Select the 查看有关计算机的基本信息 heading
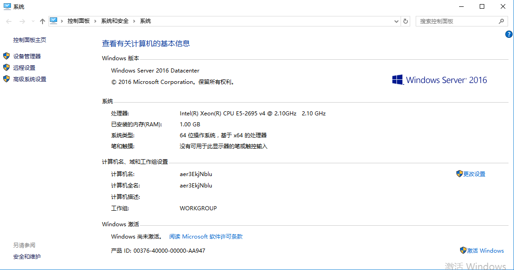Image resolution: width=514 pixels, height=270 pixels. (x=146, y=43)
